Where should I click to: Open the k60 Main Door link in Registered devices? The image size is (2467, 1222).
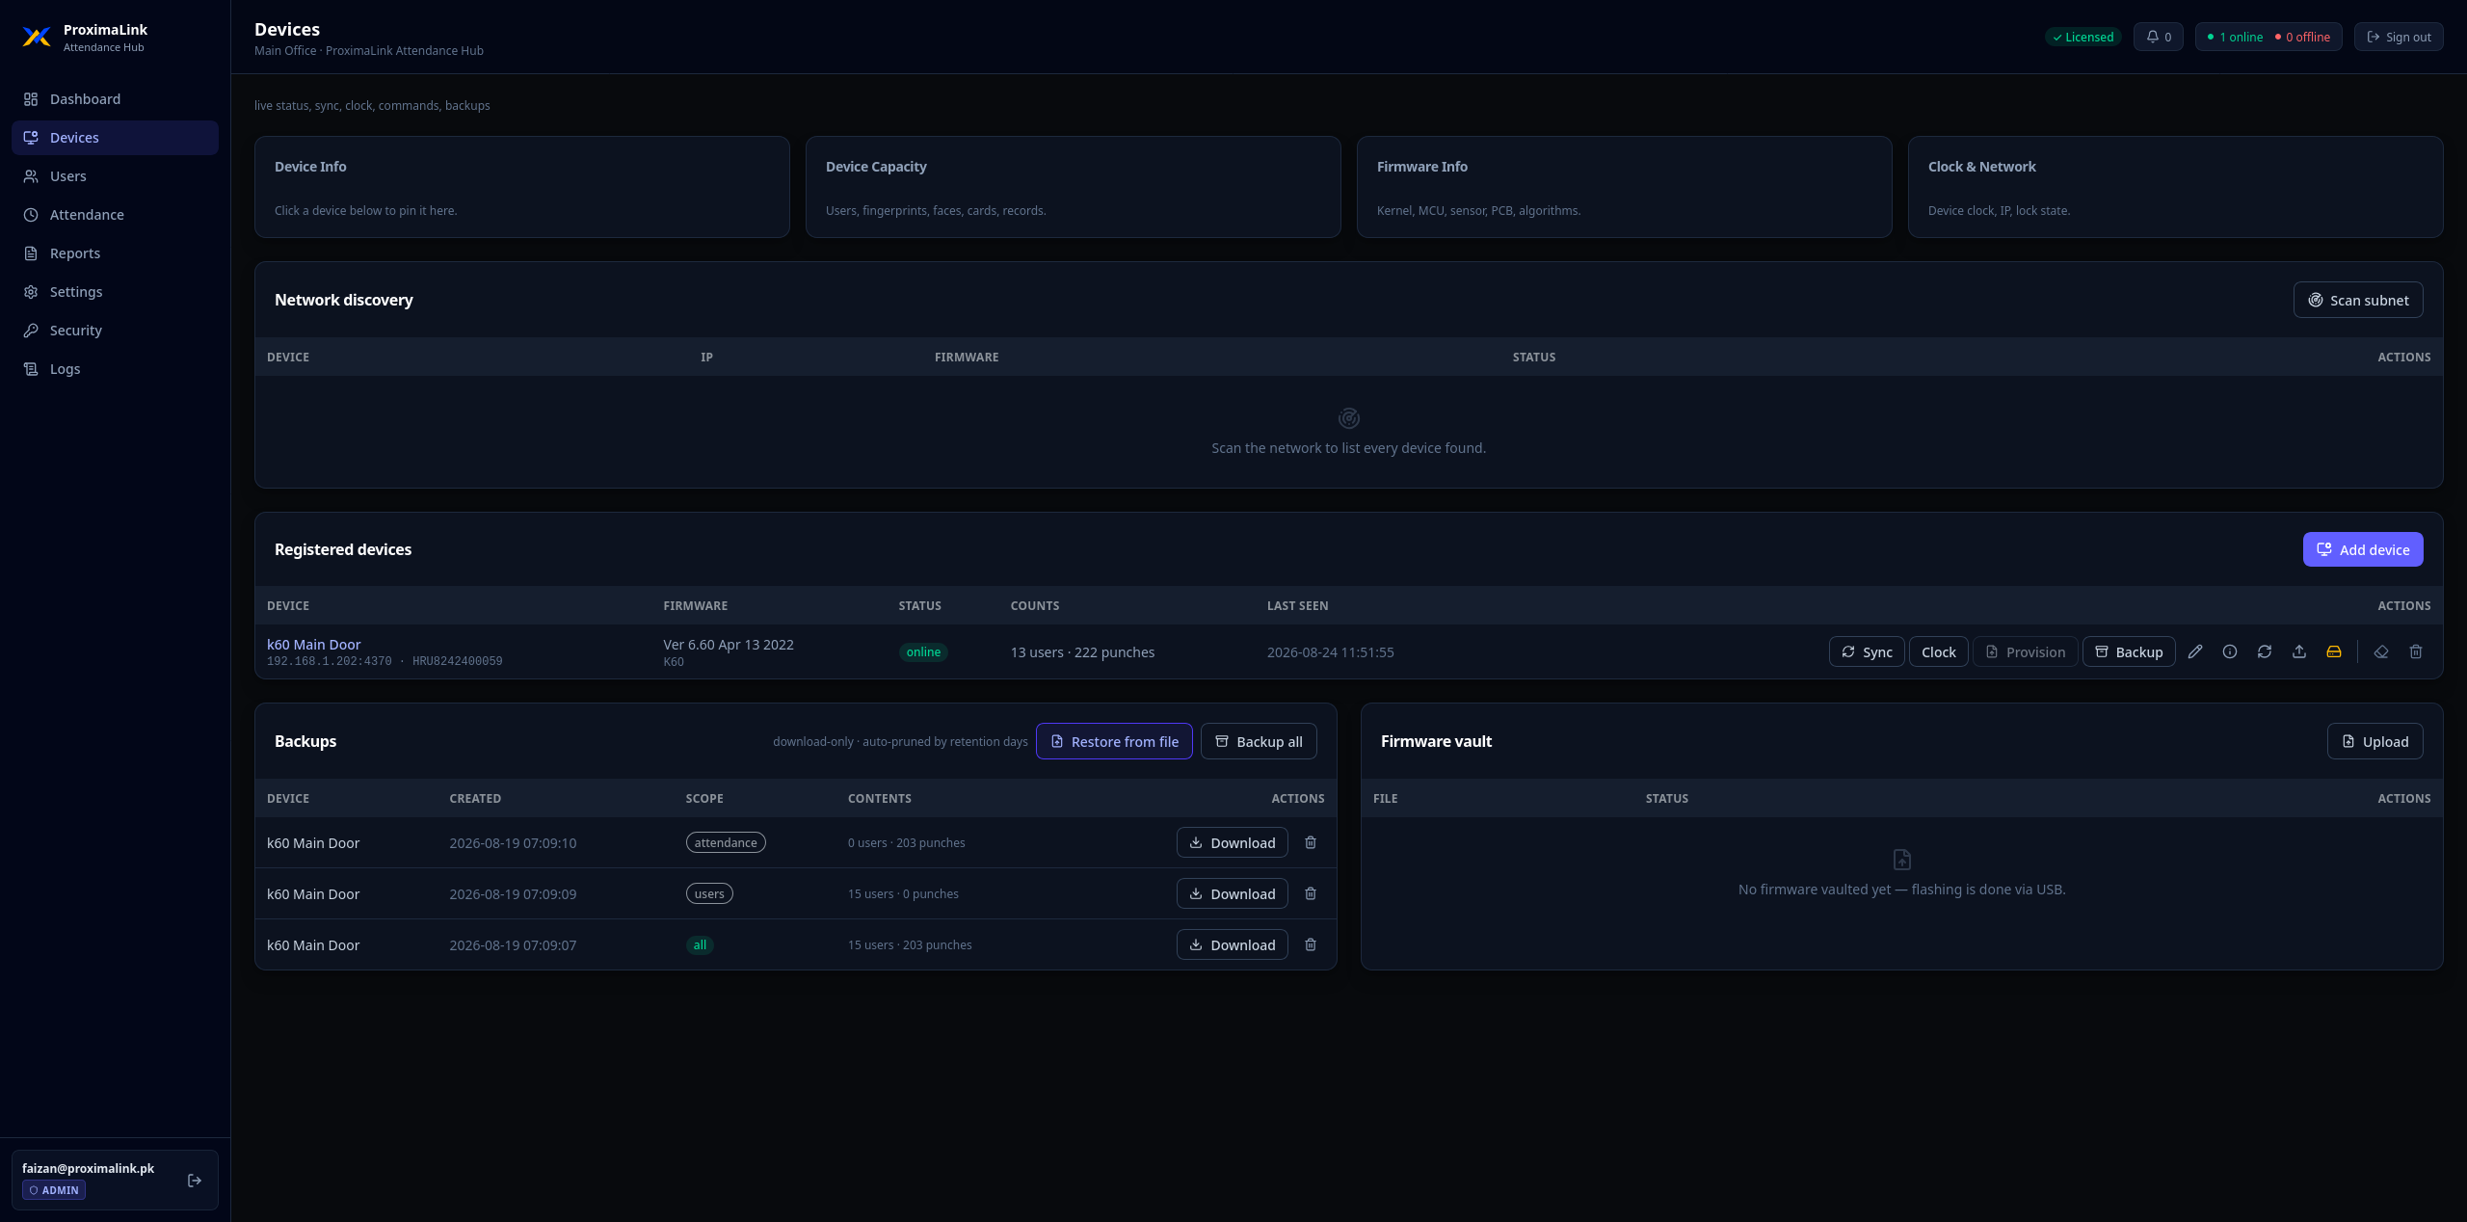(313, 645)
